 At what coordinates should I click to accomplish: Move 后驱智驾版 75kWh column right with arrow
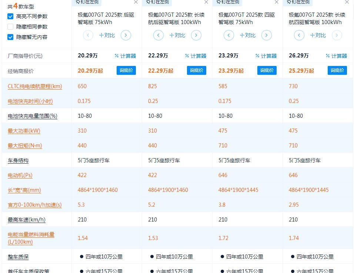point(126,35)
